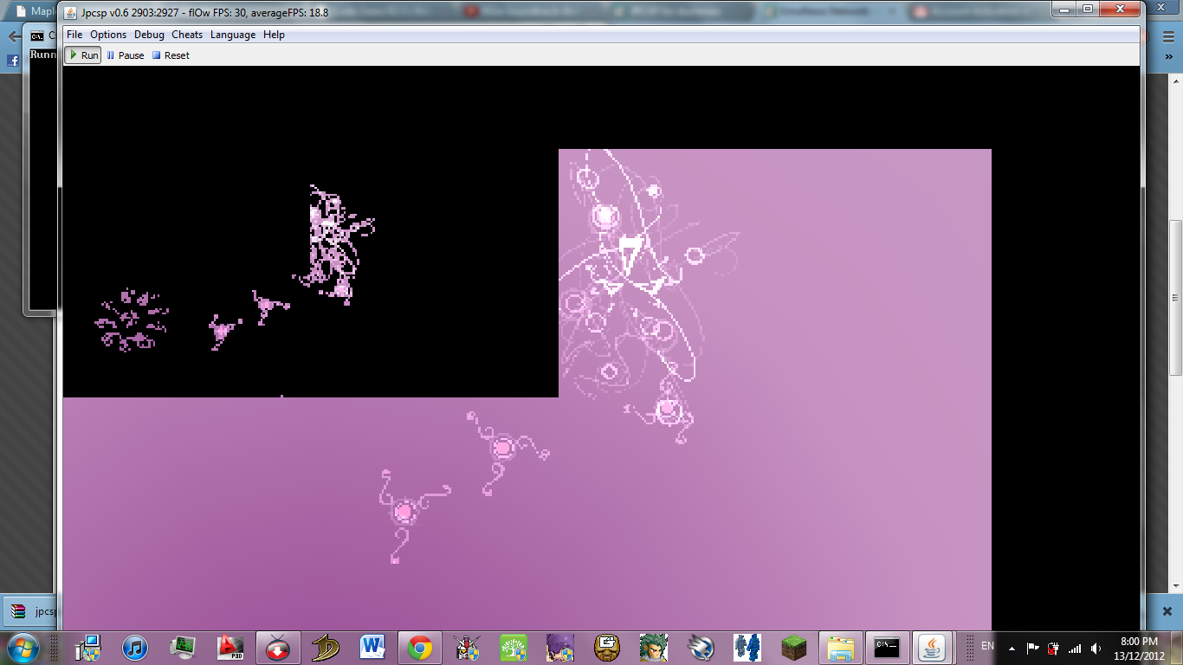Open the File menu
The height and width of the screenshot is (665, 1183).
[74, 35]
